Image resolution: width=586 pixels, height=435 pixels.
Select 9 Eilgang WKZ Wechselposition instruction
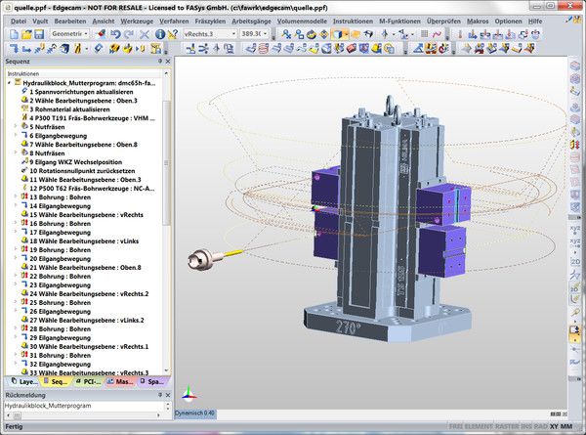[75, 162]
